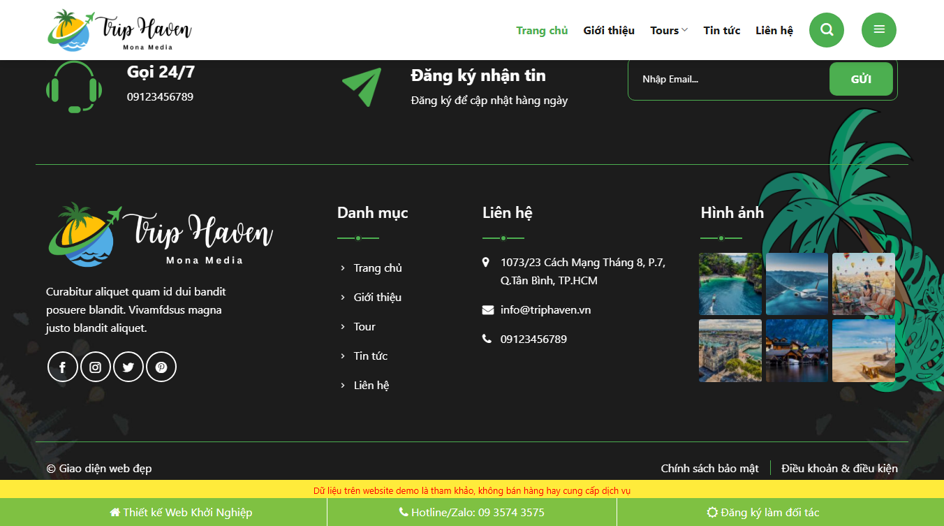Open Liên hệ in the top menu
Screen dimensions: 944x526
point(774,31)
